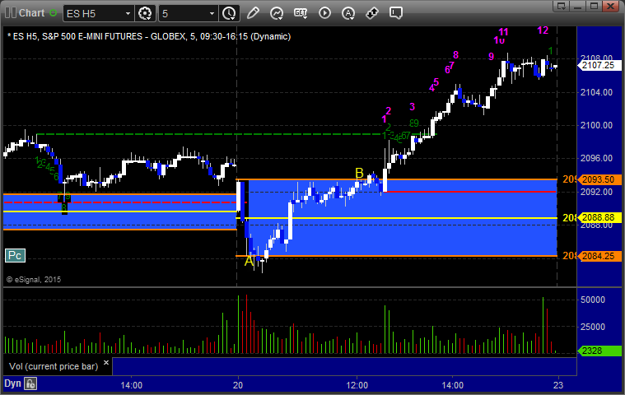Viewport: 625px width, 395px height.
Task: Click the 2104.00 price scale label
Action: [x=596, y=92]
